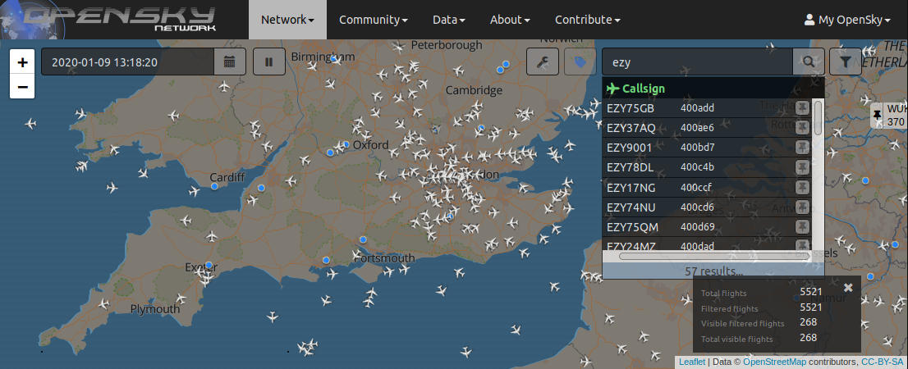Zoom in on the map
Screen dimensions: 908x369
[23, 62]
